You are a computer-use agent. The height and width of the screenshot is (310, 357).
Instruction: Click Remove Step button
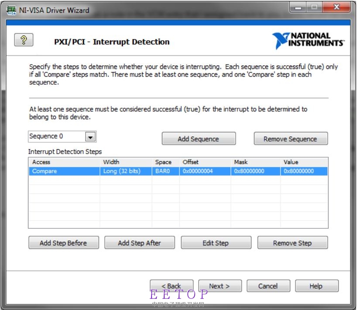(292, 243)
